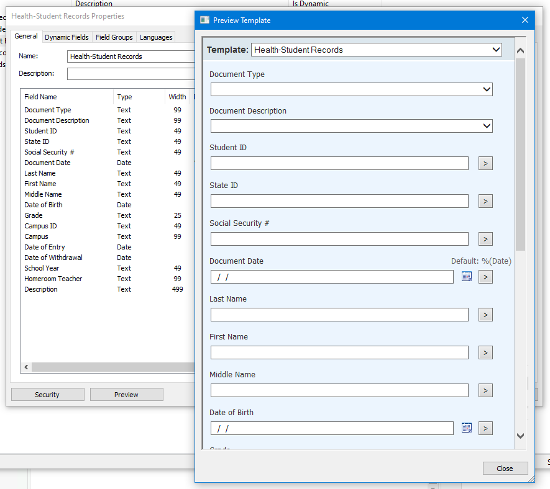
Task: Click the Document Date input field
Action: (x=332, y=277)
